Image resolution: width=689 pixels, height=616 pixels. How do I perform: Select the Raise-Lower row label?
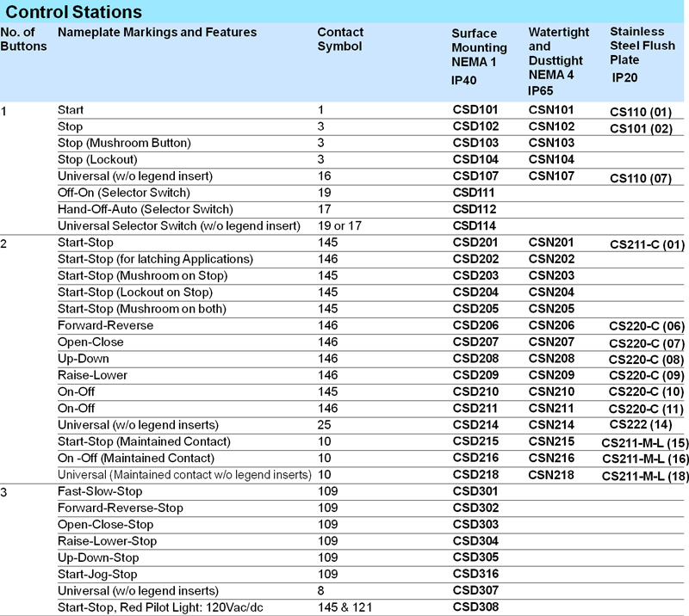[92, 375]
